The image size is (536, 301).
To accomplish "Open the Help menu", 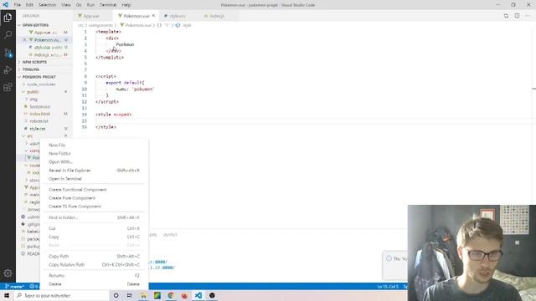I will [126, 5].
